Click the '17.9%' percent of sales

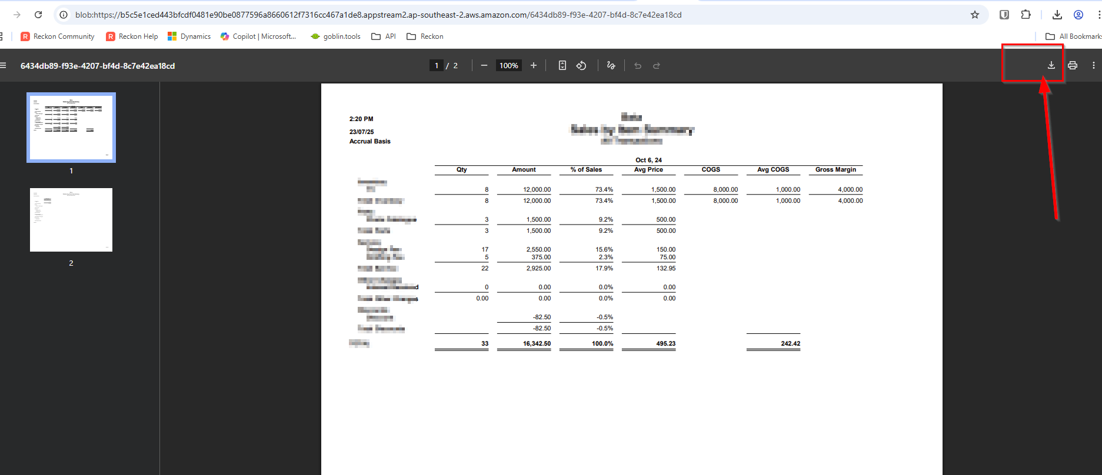tap(604, 268)
